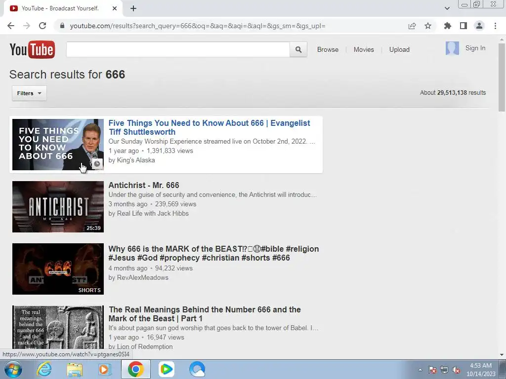This screenshot has height=379, width=506.
Task: Close the YouTube browser tab
Action: [x=115, y=8]
